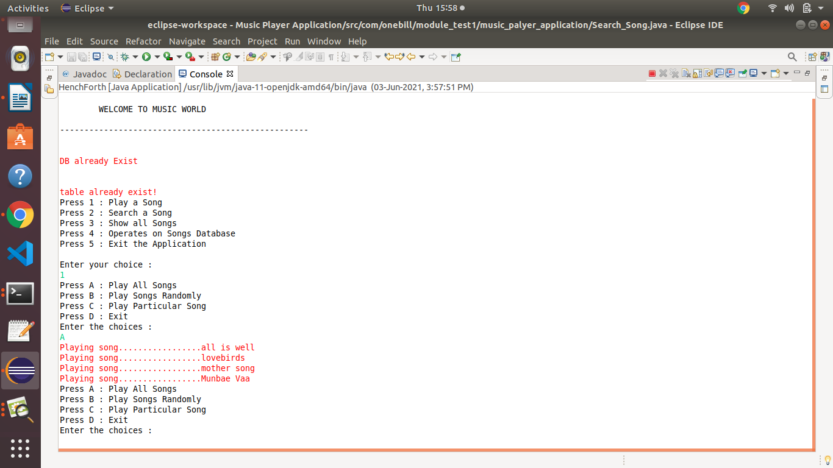The image size is (833, 468).
Task: Click Previous Annotation icon
Action: [x=366, y=57]
